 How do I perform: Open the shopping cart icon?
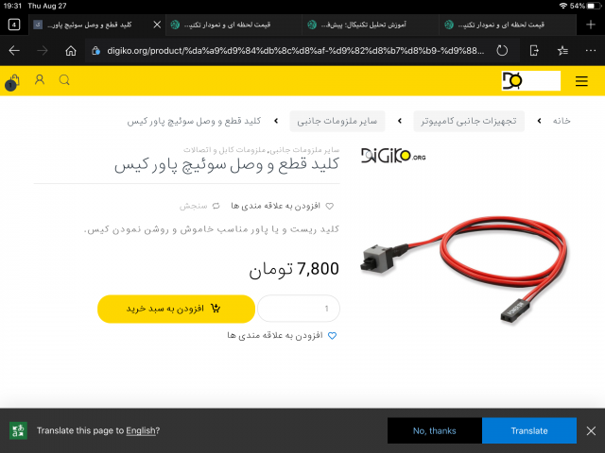tap(12, 82)
